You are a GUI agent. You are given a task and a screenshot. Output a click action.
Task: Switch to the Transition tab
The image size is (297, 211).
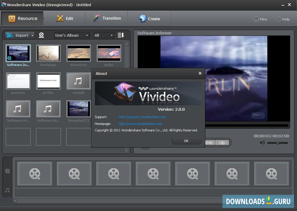point(107,18)
